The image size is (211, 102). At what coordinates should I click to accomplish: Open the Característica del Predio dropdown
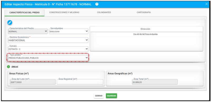click(x=28, y=31)
